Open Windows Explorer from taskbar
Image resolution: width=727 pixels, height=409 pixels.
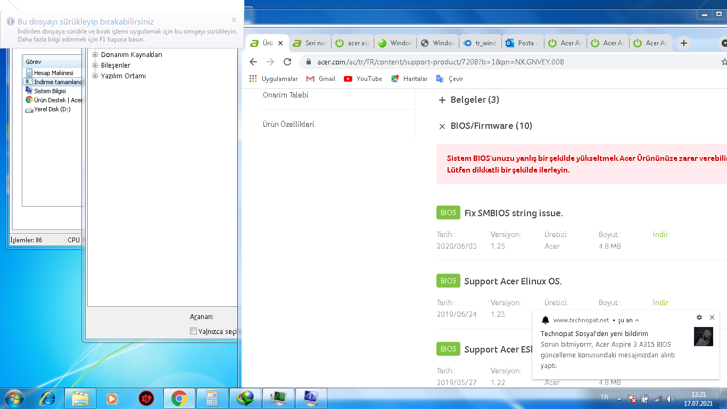click(80, 398)
